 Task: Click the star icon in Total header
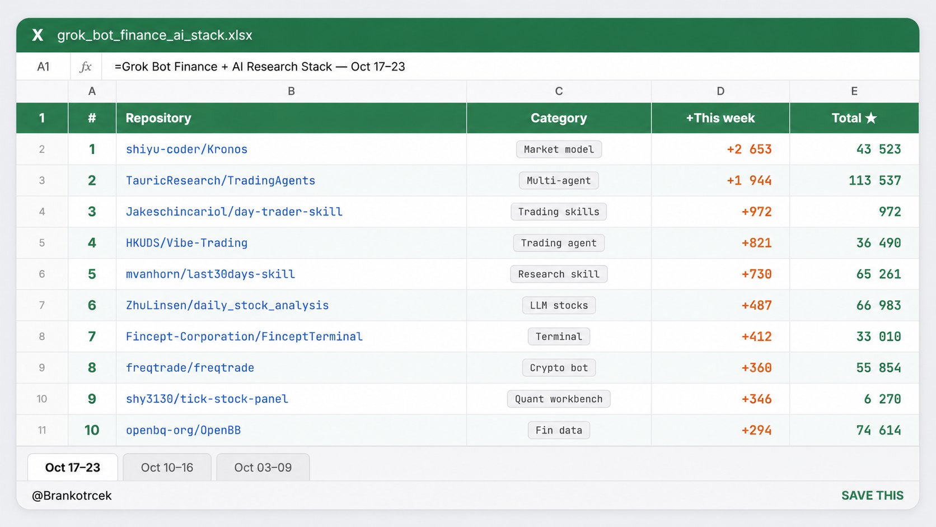[x=871, y=118]
